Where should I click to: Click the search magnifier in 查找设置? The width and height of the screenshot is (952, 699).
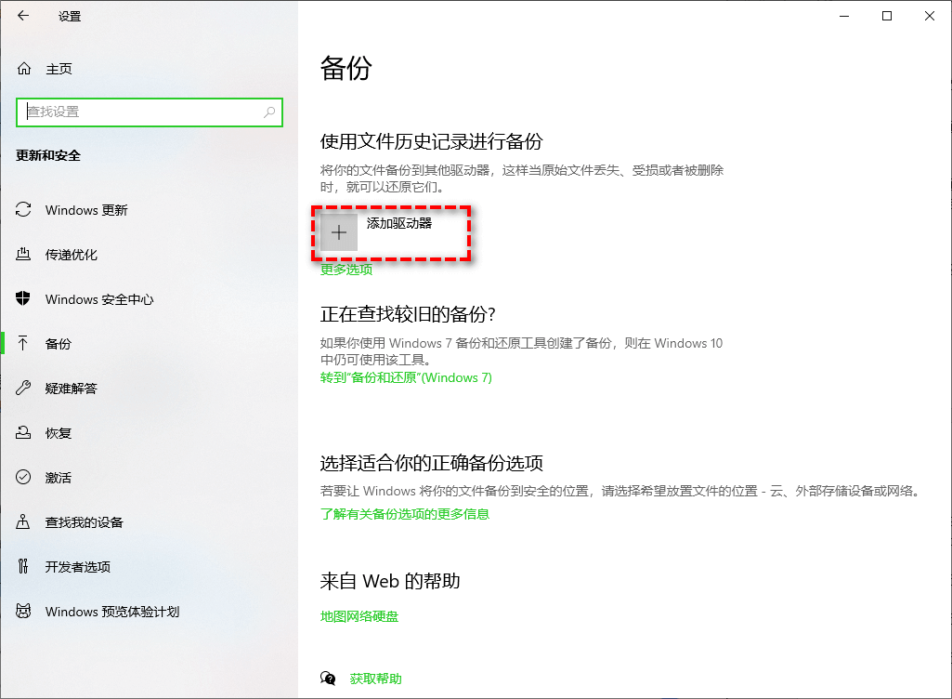tap(270, 112)
